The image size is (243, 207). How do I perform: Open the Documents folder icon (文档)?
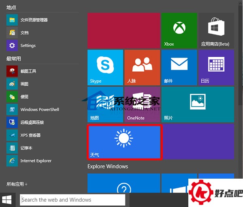pos(12,33)
